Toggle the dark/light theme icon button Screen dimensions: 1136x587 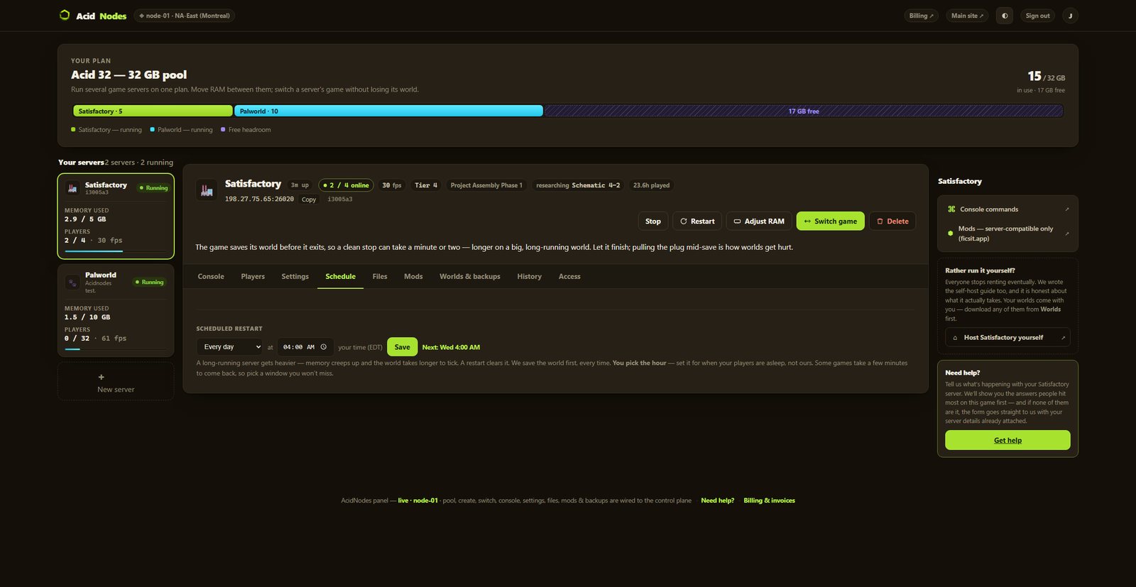click(x=1004, y=16)
